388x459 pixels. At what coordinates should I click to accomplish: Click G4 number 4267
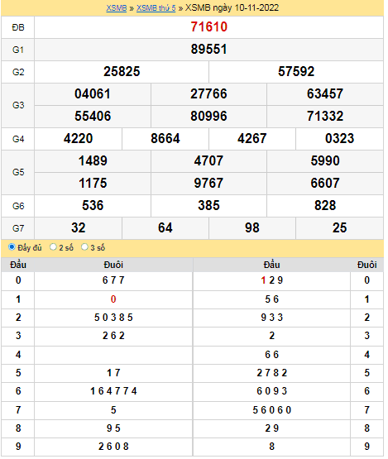[x=252, y=139]
